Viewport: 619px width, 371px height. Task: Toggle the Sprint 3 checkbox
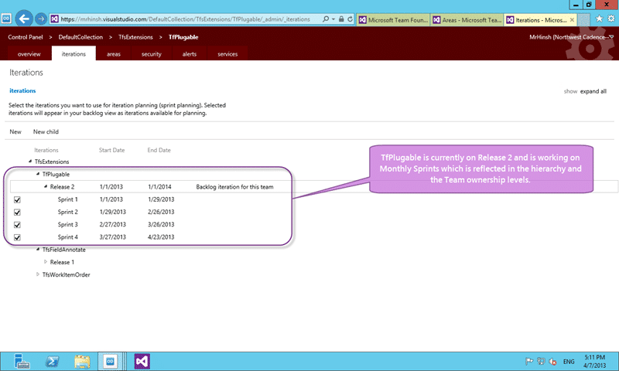click(x=17, y=225)
